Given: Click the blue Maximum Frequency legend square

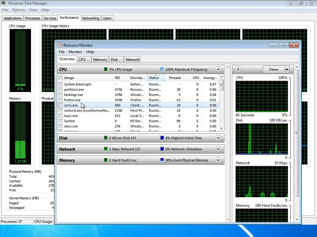Looking at the screenshot, I should [162, 69].
